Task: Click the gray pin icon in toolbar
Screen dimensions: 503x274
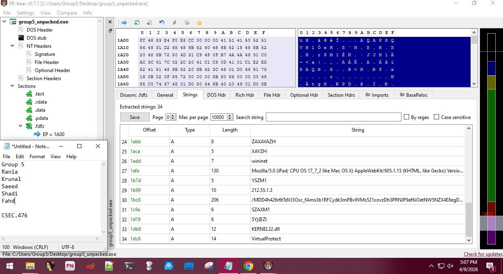Action: [x=174, y=23]
